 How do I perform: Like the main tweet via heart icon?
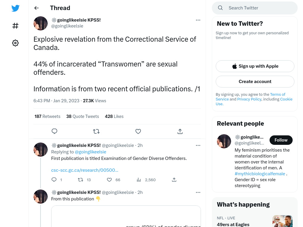click(138, 132)
